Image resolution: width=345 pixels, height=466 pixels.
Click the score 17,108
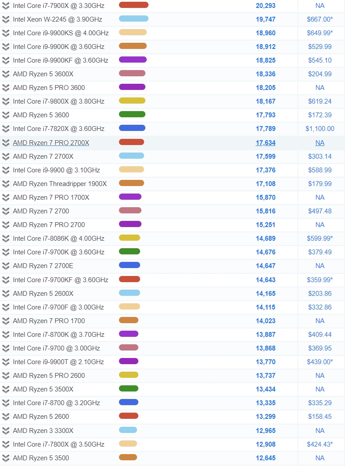tap(266, 184)
